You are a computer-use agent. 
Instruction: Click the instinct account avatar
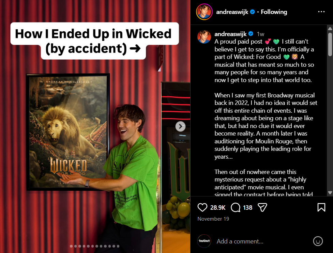pyautogui.click(x=204, y=241)
